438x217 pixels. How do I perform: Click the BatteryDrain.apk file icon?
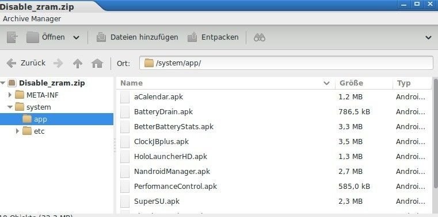[x=125, y=112]
